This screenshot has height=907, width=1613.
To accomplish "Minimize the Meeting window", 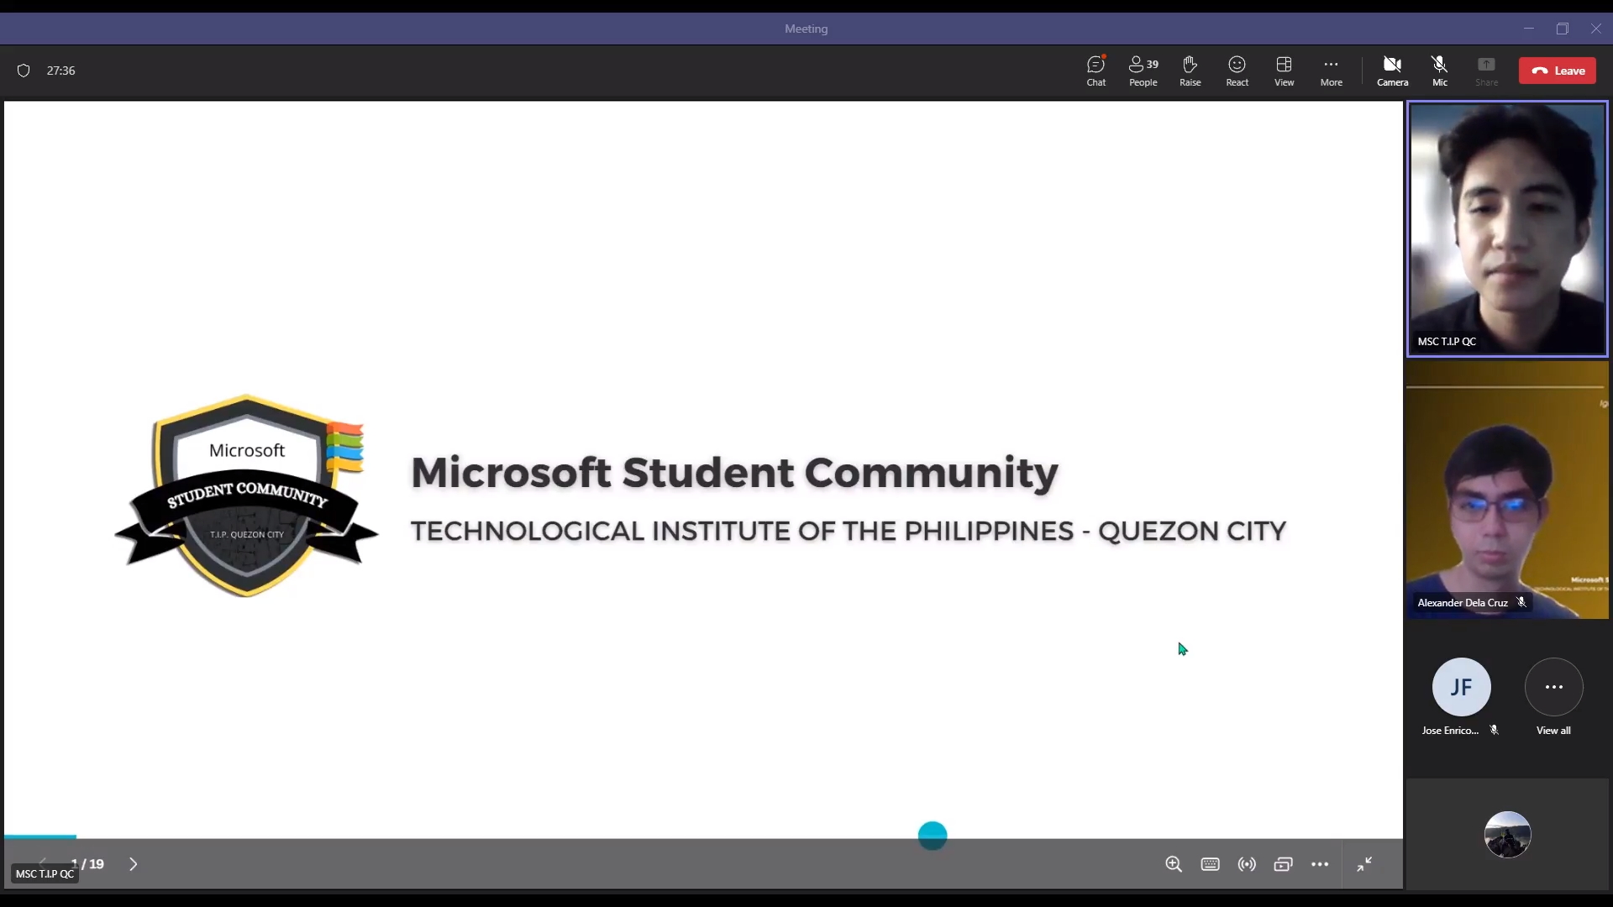I will click(1529, 29).
